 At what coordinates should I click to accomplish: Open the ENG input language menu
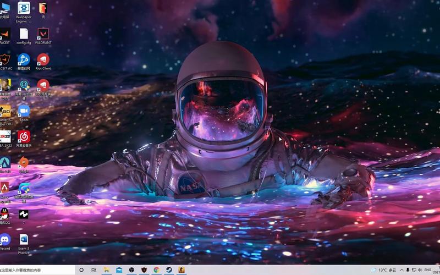pyautogui.click(x=428, y=270)
